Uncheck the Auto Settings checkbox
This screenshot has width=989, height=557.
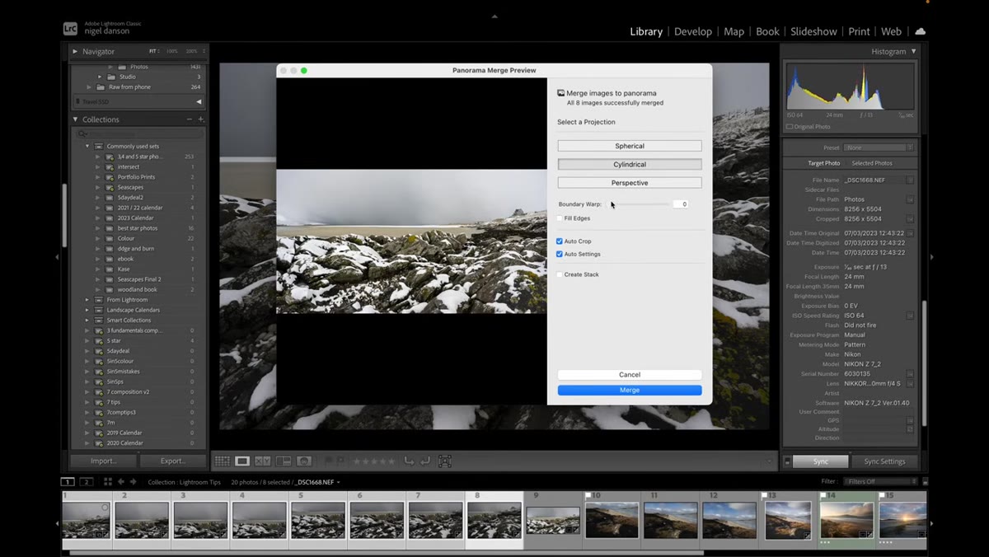tap(560, 254)
